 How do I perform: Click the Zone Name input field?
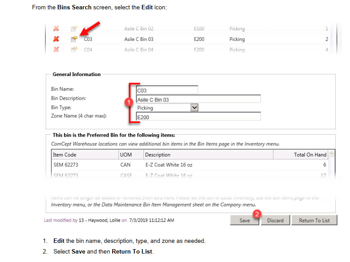pyautogui.click(x=198, y=117)
